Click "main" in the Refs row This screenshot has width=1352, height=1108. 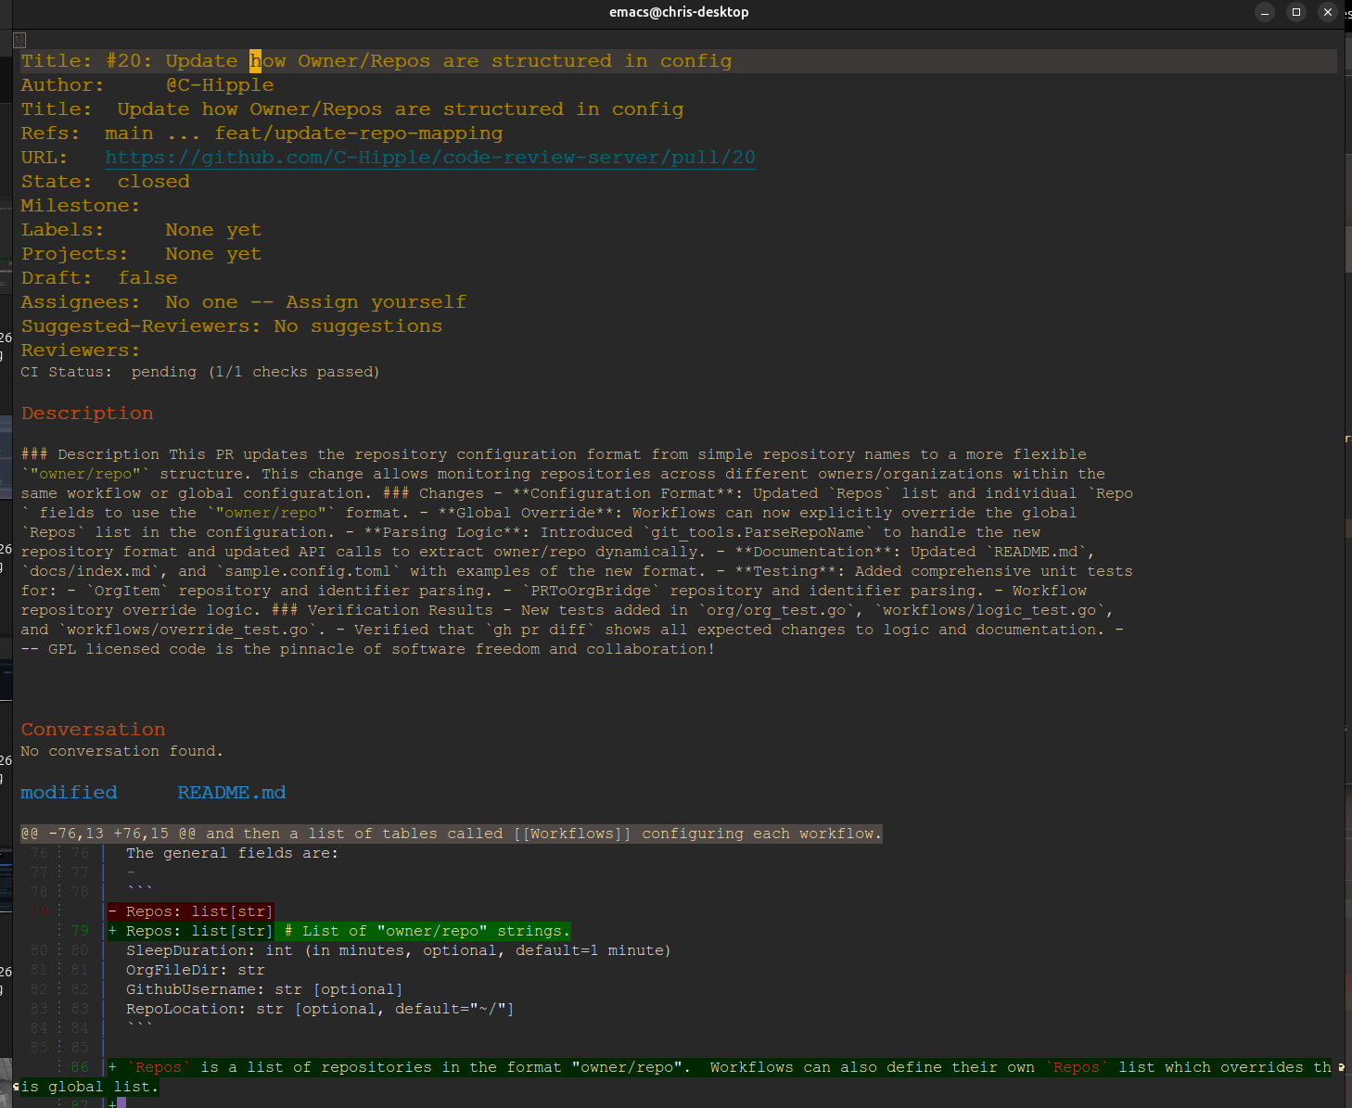pos(129,134)
